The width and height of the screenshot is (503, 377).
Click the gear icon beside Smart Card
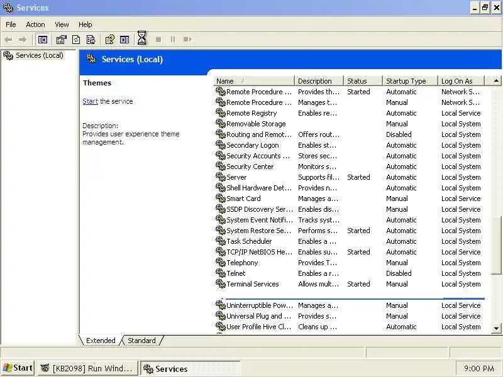click(221, 199)
